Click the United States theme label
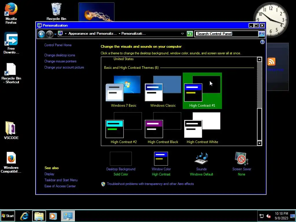296x222 pixels. point(123,59)
